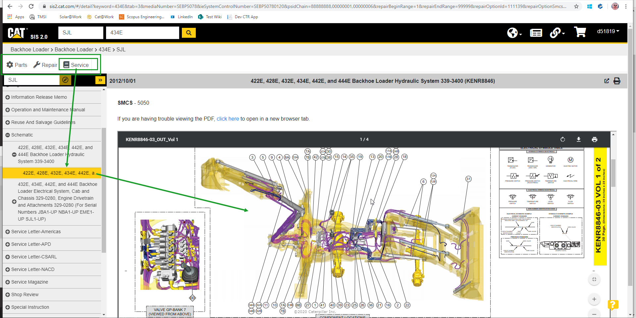Click the browser profile avatar
The height and width of the screenshot is (318, 636).
coord(615,6)
